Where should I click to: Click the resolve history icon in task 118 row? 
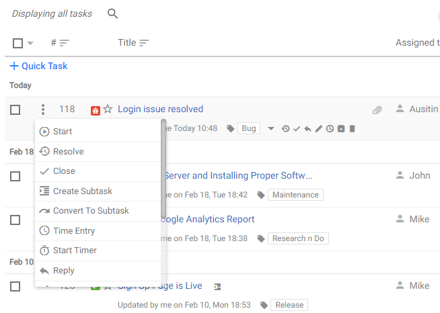point(285,128)
